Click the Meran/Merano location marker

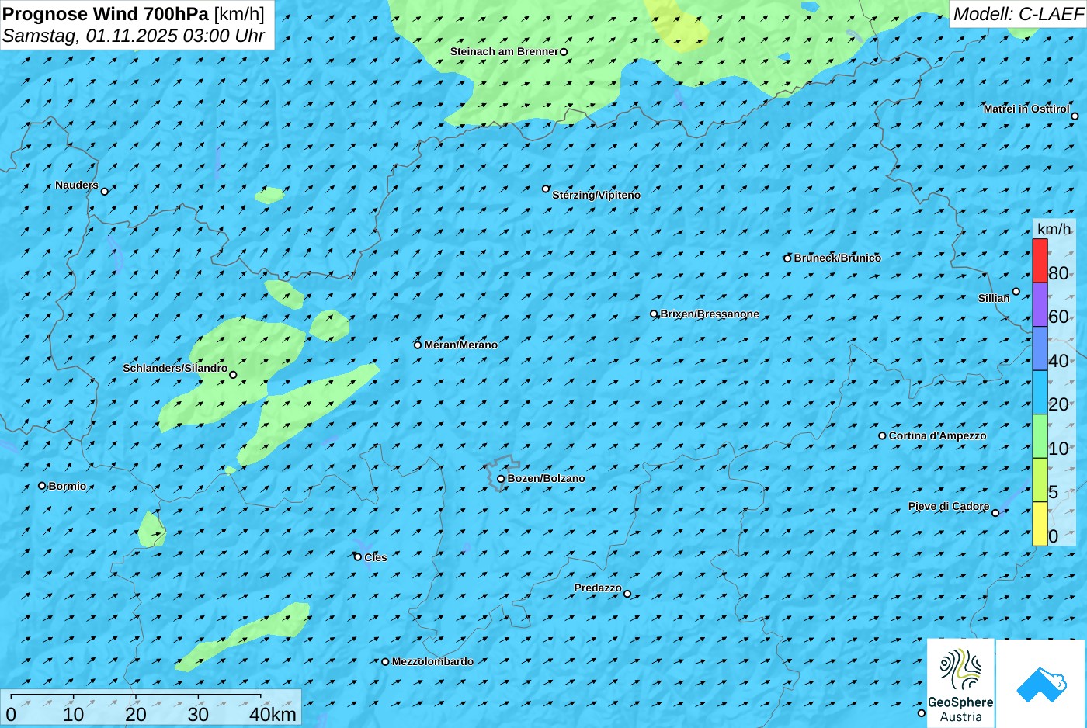(418, 345)
